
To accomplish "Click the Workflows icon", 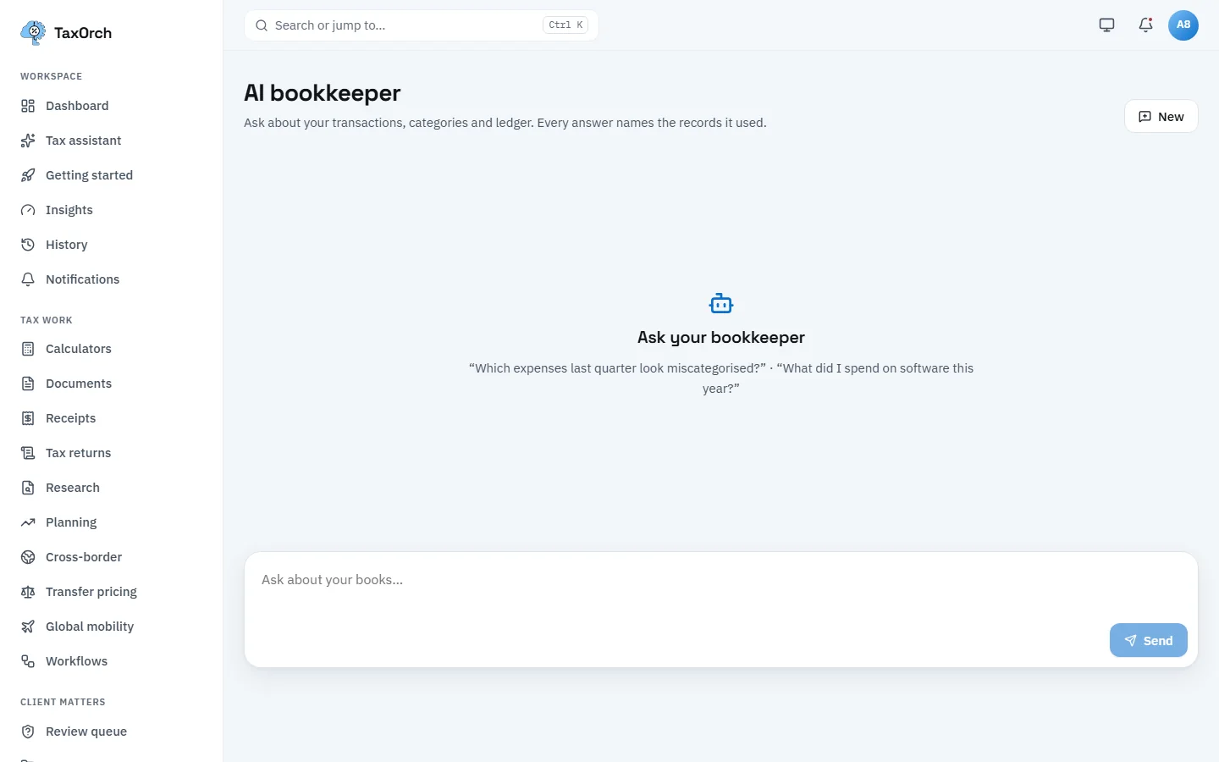I will 28,661.
